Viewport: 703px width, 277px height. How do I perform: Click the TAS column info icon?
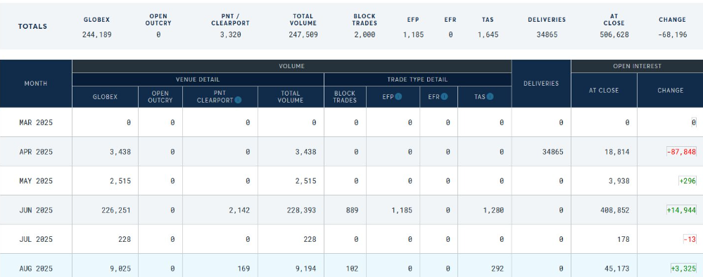pyautogui.click(x=490, y=96)
